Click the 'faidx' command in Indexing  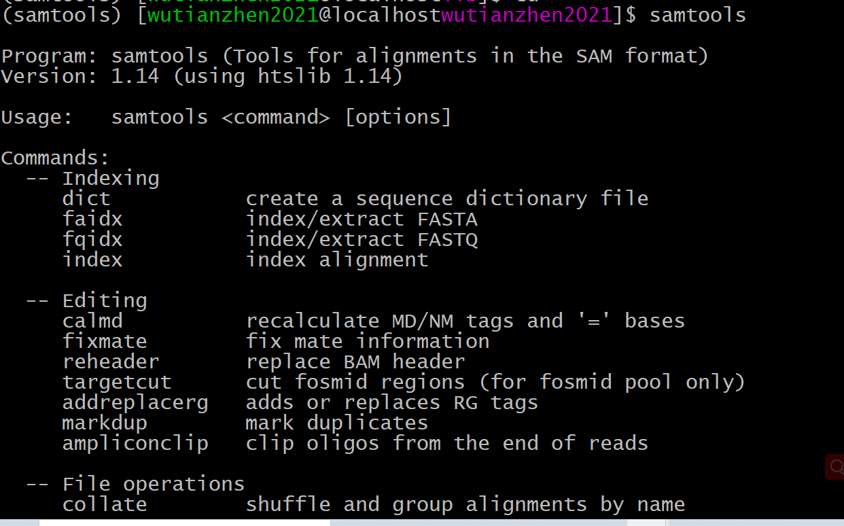coord(92,219)
